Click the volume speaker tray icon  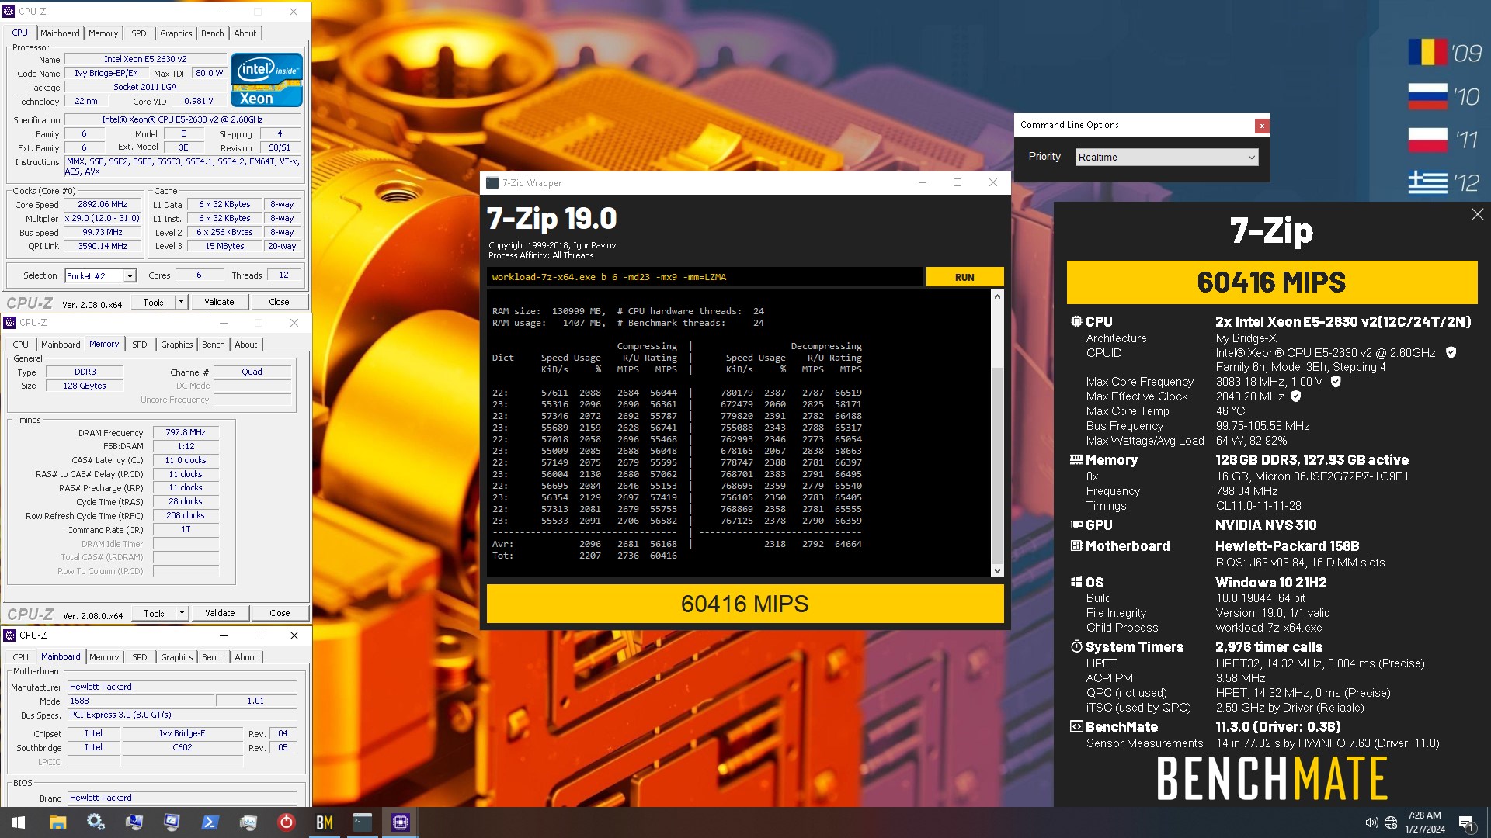[x=1371, y=822]
